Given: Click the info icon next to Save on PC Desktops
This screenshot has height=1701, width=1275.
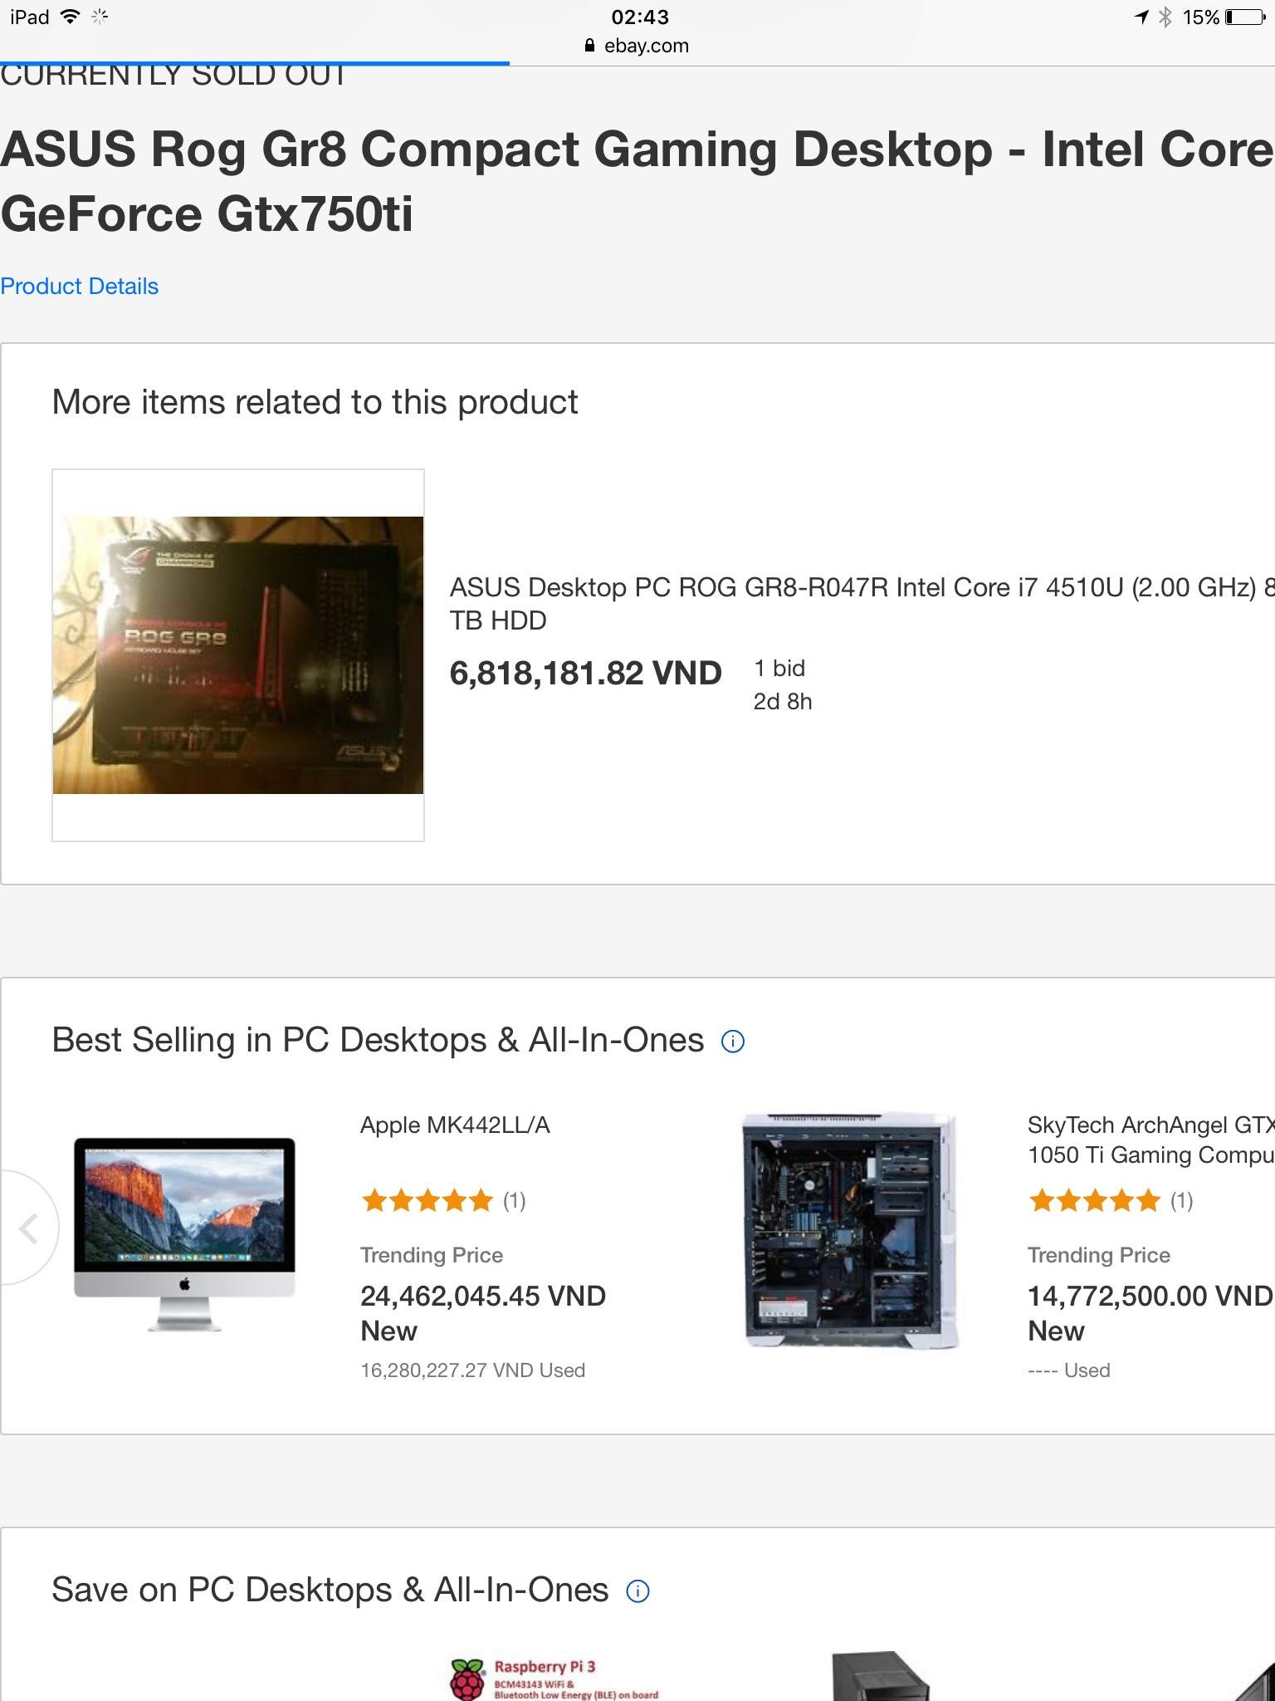Looking at the screenshot, I should click(637, 1591).
